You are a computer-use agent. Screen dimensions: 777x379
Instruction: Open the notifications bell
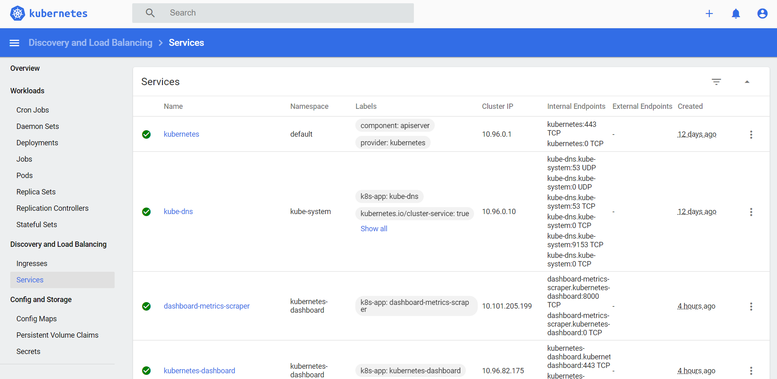pos(736,14)
